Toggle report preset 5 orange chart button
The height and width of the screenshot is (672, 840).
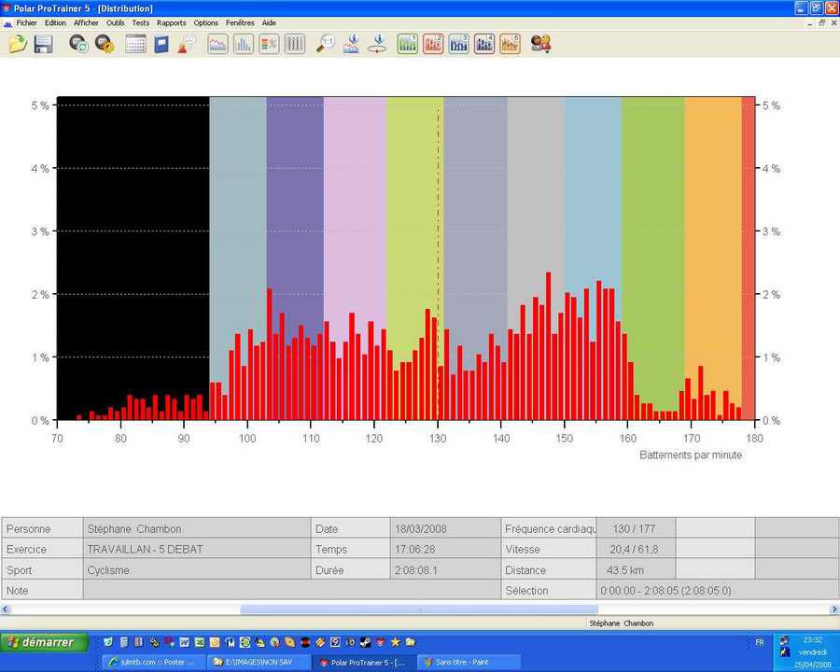[510, 43]
